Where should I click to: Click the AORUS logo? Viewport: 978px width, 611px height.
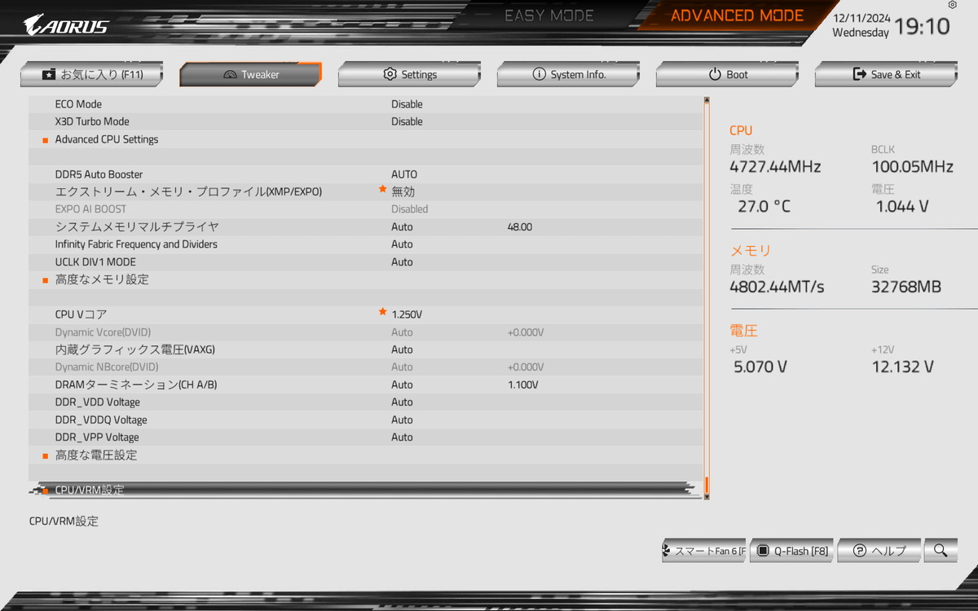tap(65, 24)
